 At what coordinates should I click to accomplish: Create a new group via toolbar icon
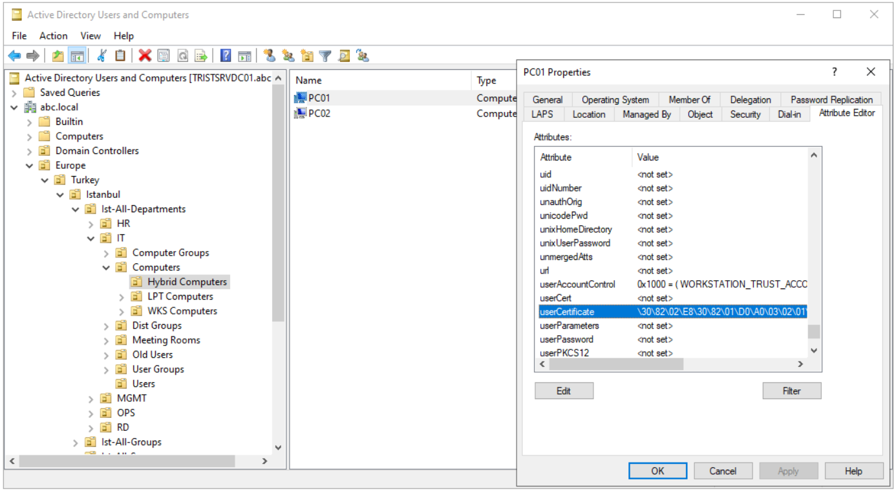point(288,56)
